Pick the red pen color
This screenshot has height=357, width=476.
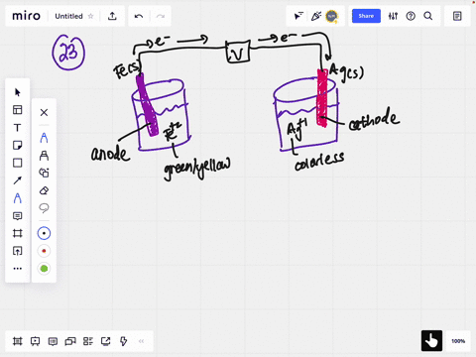click(44, 251)
